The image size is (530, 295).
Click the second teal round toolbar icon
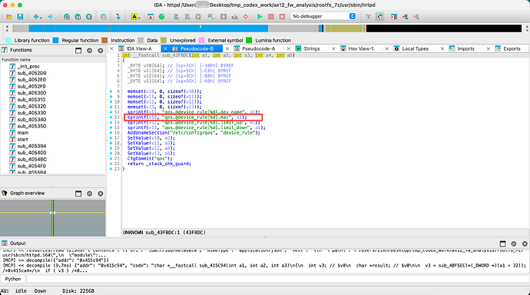78,17
